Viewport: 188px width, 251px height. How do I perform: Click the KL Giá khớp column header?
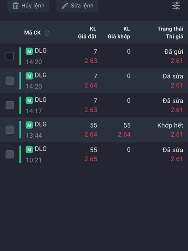coord(119,33)
